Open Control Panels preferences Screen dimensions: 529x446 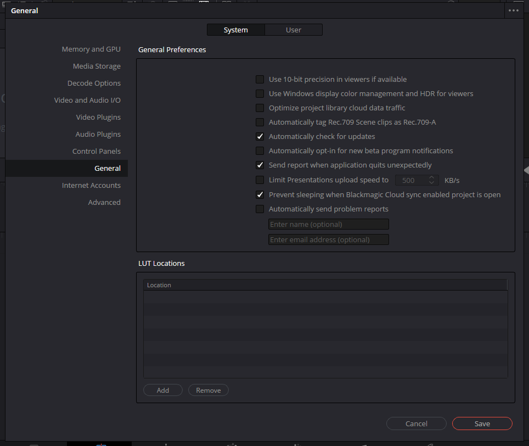coord(97,151)
